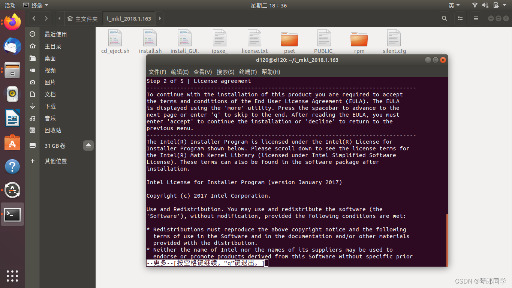Image resolution: width=512 pixels, height=288 pixels.
Task: Open 31 GB 卷 in sidebar
Action: click(x=55, y=145)
